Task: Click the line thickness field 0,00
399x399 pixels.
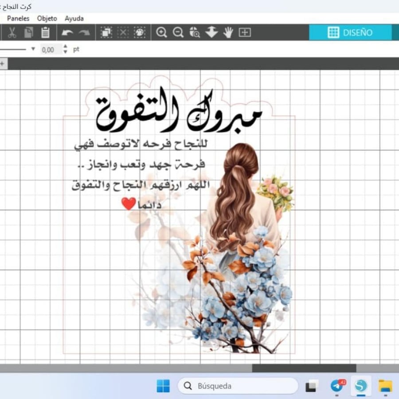Action: point(51,50)
